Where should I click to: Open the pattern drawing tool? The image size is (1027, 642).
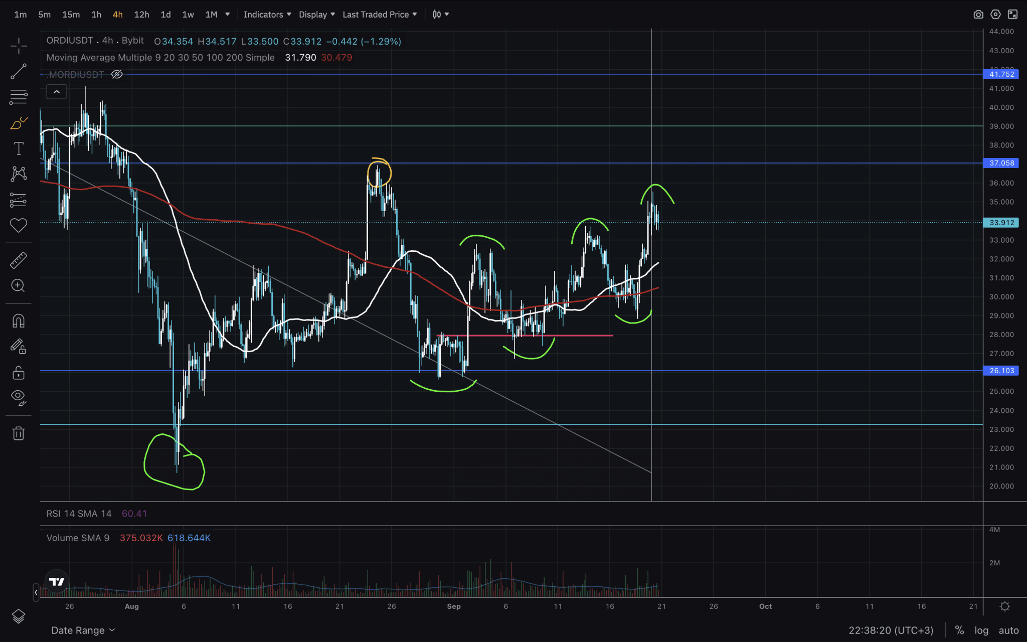pos(19,174)
